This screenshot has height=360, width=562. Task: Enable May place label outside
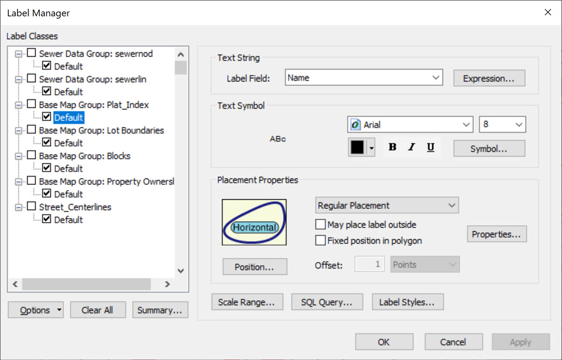tap(320, 225)
